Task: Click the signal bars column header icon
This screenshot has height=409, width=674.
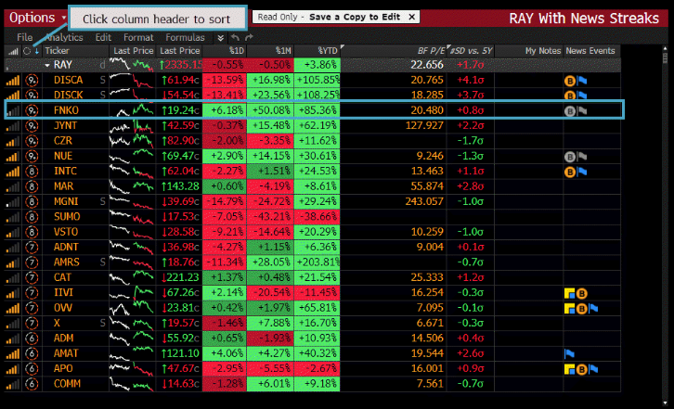Action: coord(13,51)
